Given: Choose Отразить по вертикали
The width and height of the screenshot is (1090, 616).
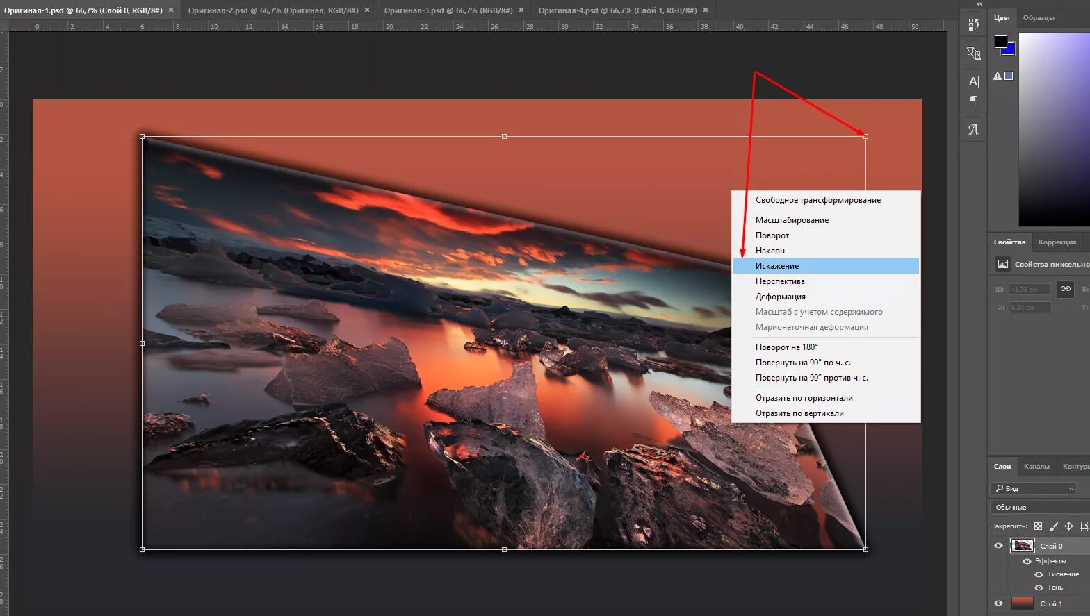Looking at the screenshot, I should [826, 413].
